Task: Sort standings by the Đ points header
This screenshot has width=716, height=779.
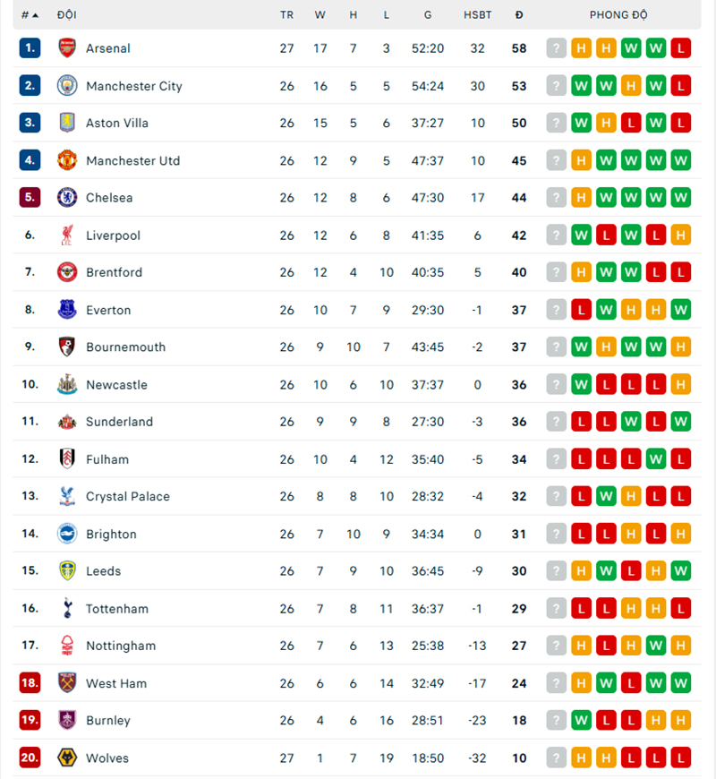Action: (x=519, y=15)
